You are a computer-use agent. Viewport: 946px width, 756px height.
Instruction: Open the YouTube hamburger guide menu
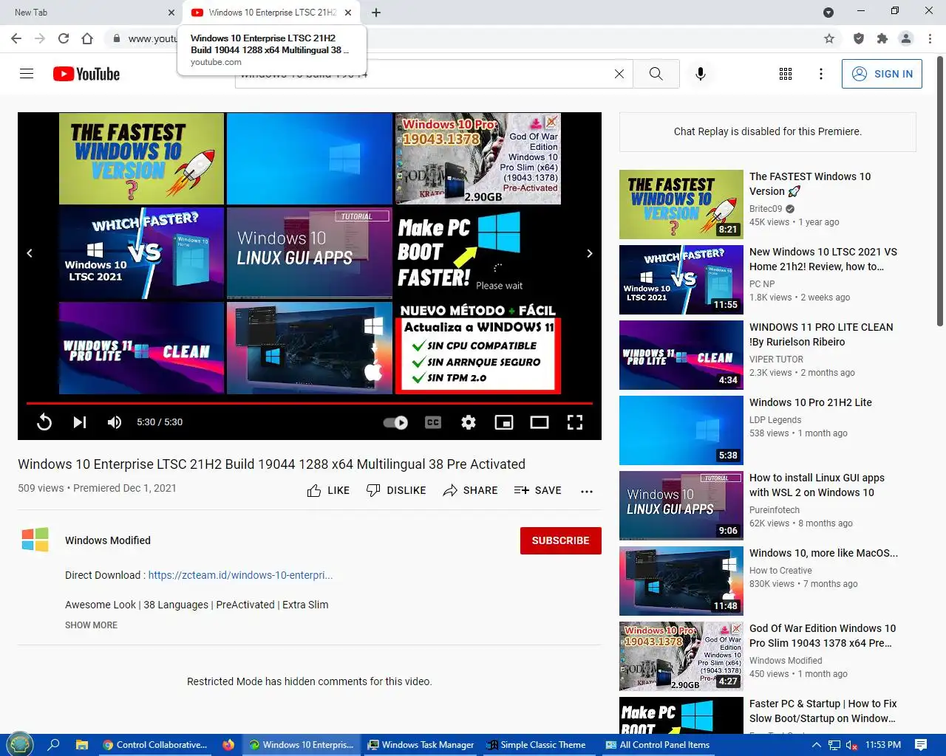[27, 74]
